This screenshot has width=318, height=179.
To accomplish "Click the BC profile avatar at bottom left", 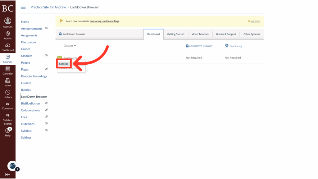I will [x=12, y=166].
